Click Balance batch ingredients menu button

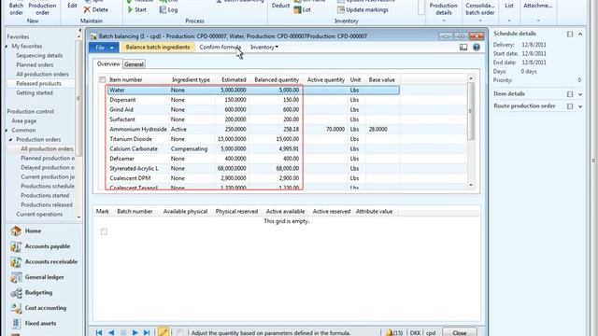158,48
